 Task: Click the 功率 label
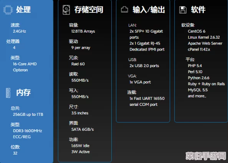click(74, 140)
